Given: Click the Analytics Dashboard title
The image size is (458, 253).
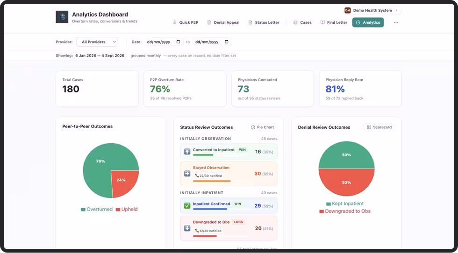Looking at the screenshot, I should 100,14.
